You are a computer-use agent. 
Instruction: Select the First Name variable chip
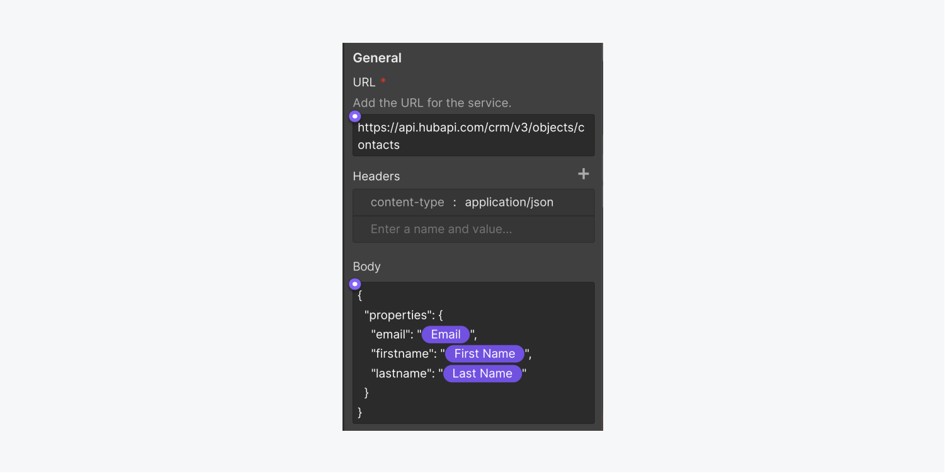click(x=485, y=354)
